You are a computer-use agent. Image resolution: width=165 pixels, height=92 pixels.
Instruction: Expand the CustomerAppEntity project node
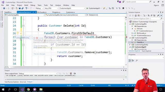130,45
